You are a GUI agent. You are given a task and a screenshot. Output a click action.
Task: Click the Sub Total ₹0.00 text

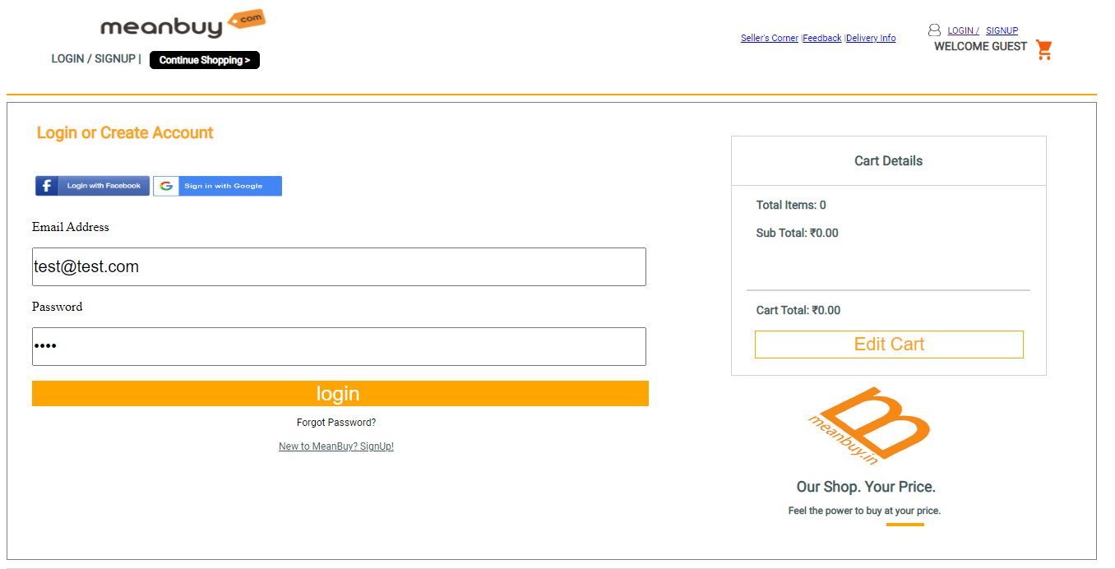798,234
